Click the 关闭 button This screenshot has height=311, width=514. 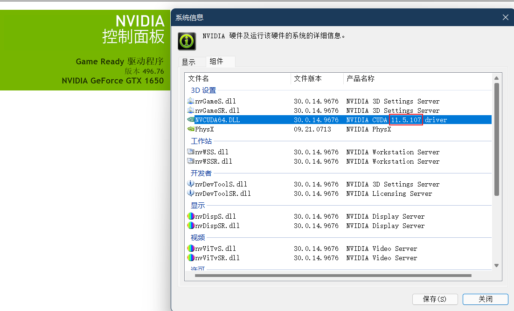pyautogui.click(x=485, y=299)
